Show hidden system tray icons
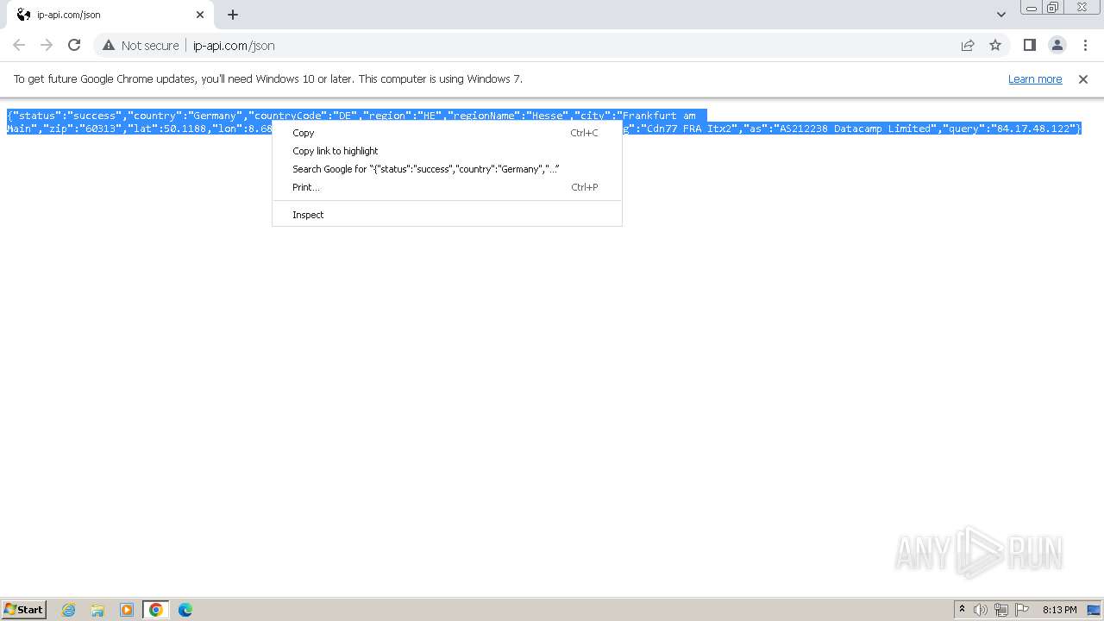Viewport: 1104px width, 621px height. (x=963, y=610)
